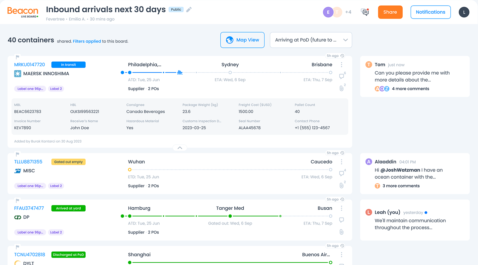Toggle the flag on container TLLU8871355
This screenshot has width=478, height=265.
point(18,154)
